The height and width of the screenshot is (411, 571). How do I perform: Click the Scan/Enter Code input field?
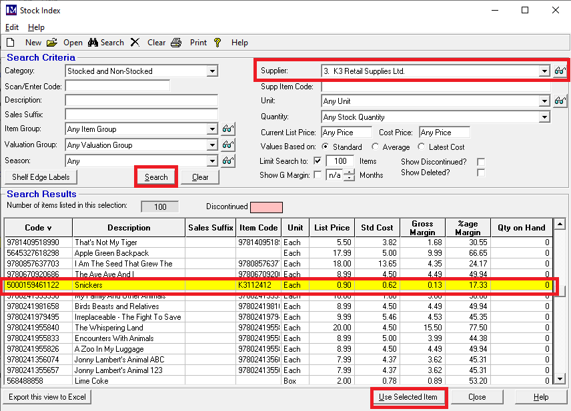[x=117, y=86]
